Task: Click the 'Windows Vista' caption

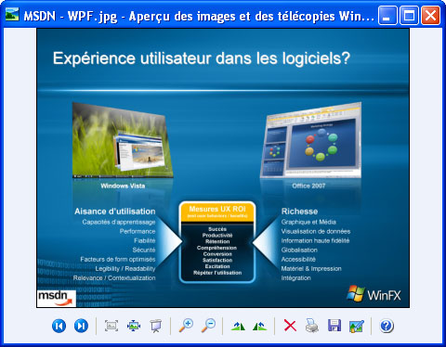Action: 123,186
